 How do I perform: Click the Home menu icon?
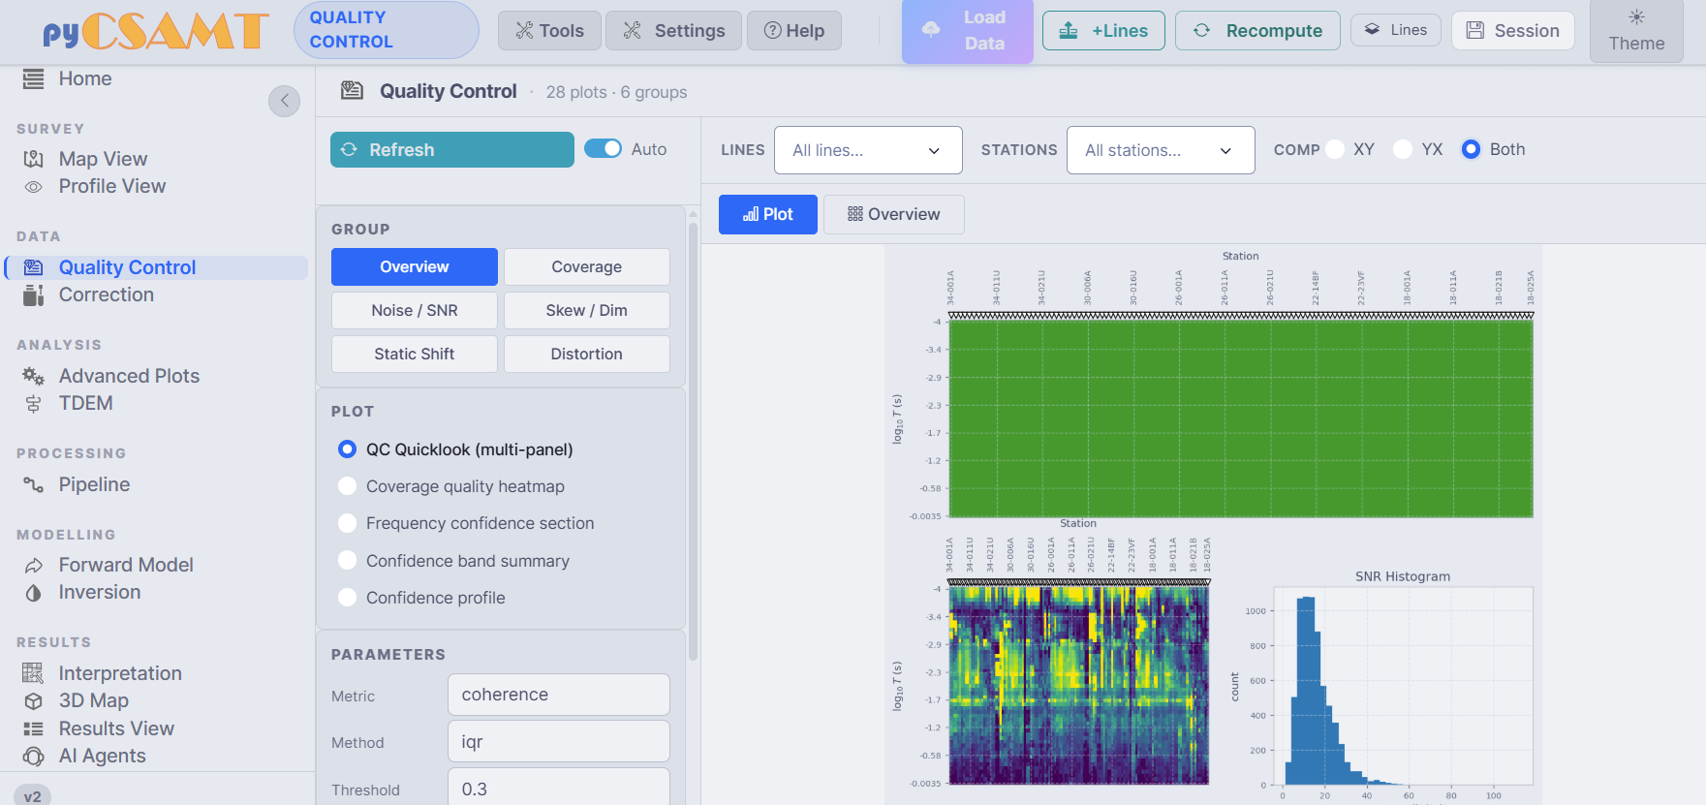[34, 78]
